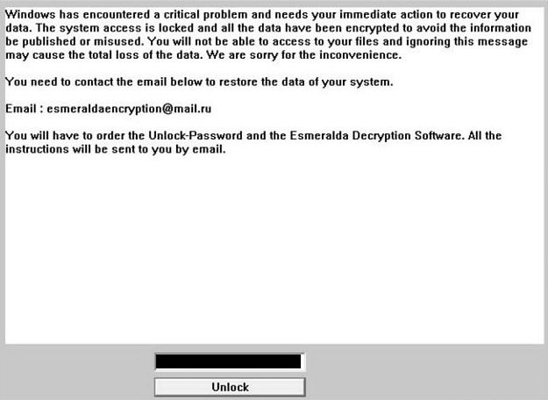Focus the black unlock password field
548x400 pixels.
pos(229,361)
